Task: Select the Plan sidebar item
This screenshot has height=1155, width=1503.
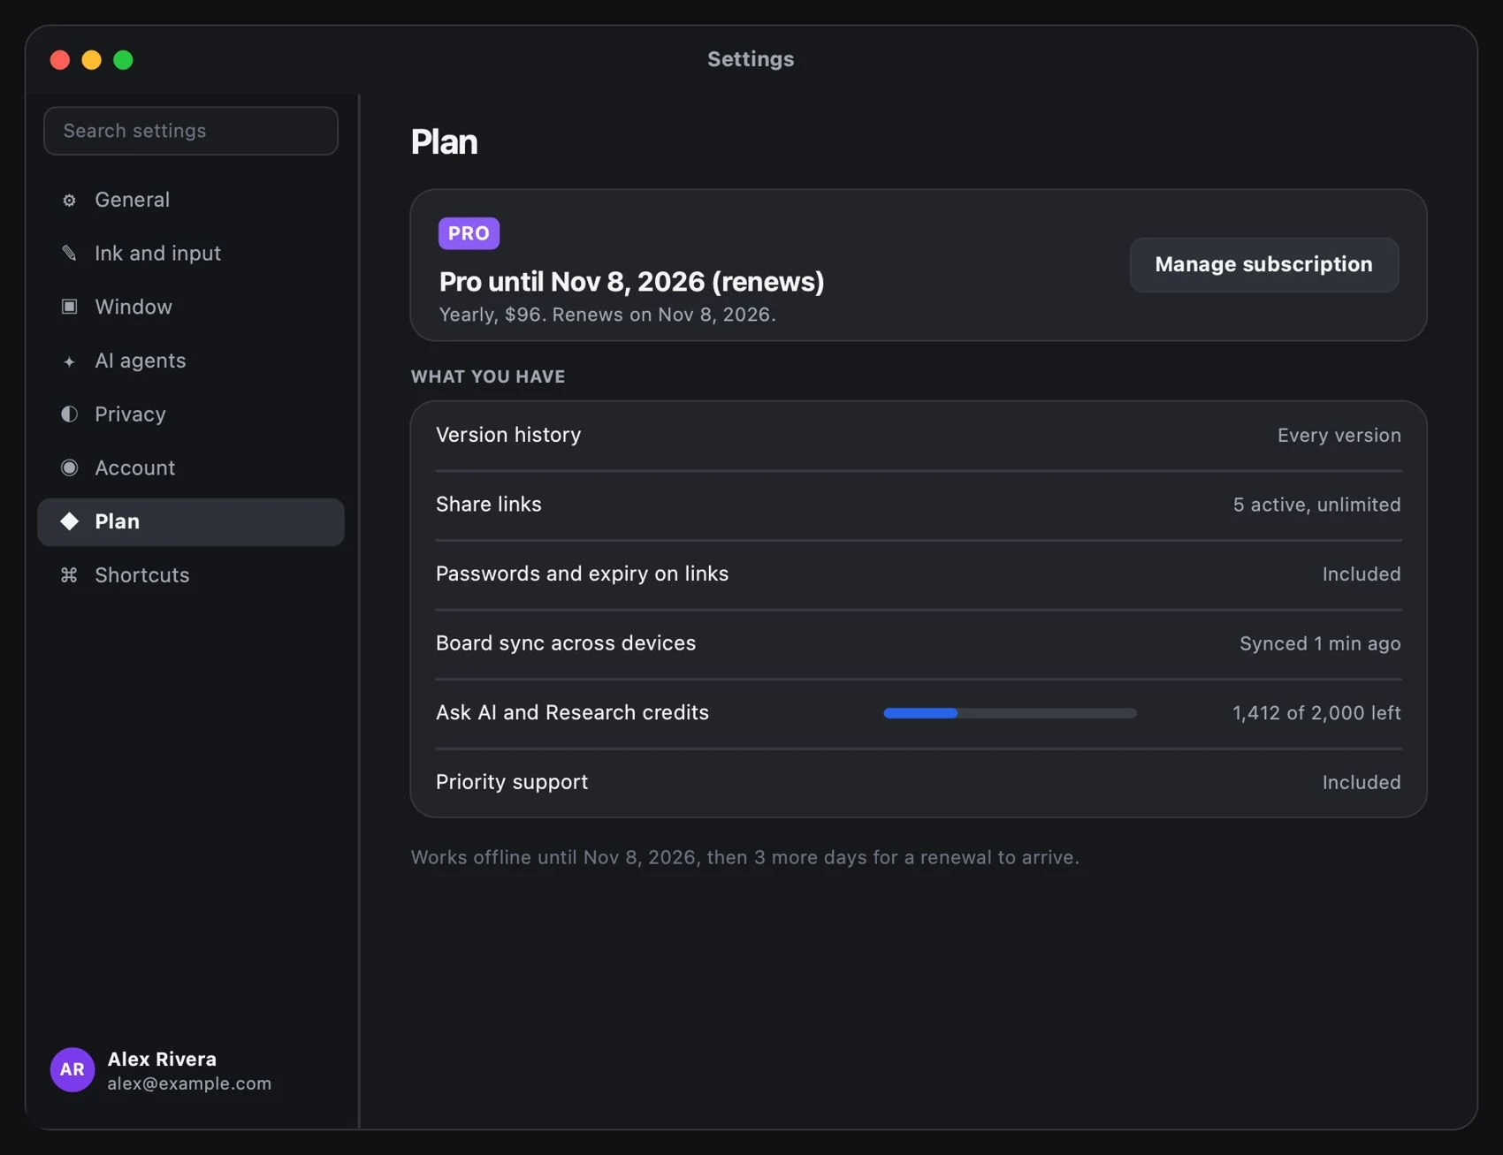Action: tap(191, 521)
